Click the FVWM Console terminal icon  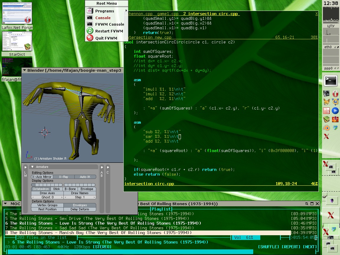point(90,24)
